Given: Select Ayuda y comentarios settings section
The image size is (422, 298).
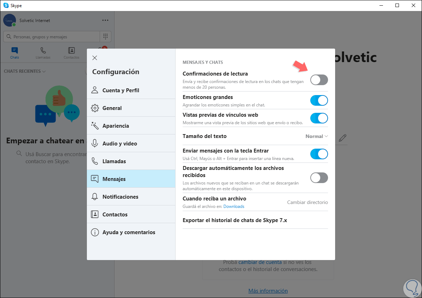Looking at the screenshot, I should [x=131, y=232].
